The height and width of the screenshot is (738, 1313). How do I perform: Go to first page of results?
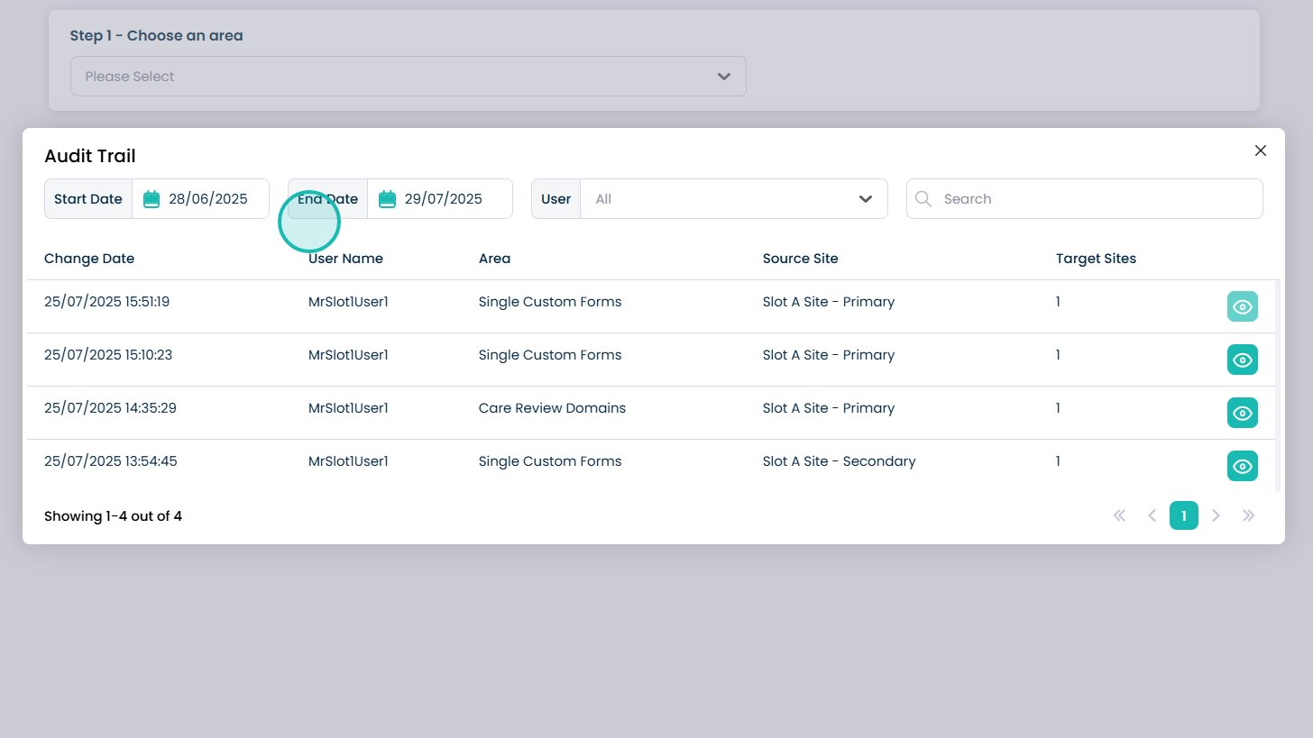tap(1119, 515)
